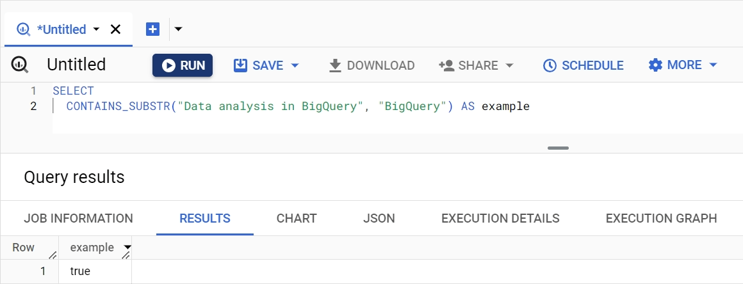743x284 pixels.
Task: Open the EXECUTION DETAILS tab
Action: (500, 218)
